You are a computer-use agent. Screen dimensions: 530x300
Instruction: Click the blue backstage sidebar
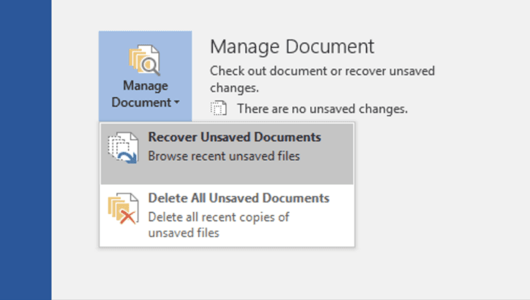click(x=26, y=150)
